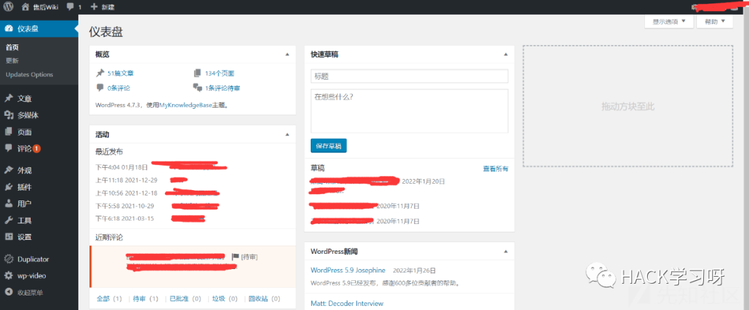Viewport: 749px width, 310px height.
Task: Open the Matt: Decoder Interview link
Action: pos(347,303)
